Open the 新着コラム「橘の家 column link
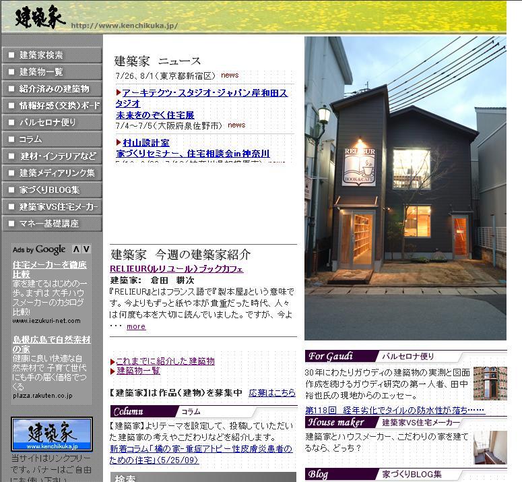The width and height of the screenshot is (522, 482). pos(201,454)
